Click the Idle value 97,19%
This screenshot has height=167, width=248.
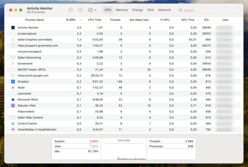click(x=93, y=151)
